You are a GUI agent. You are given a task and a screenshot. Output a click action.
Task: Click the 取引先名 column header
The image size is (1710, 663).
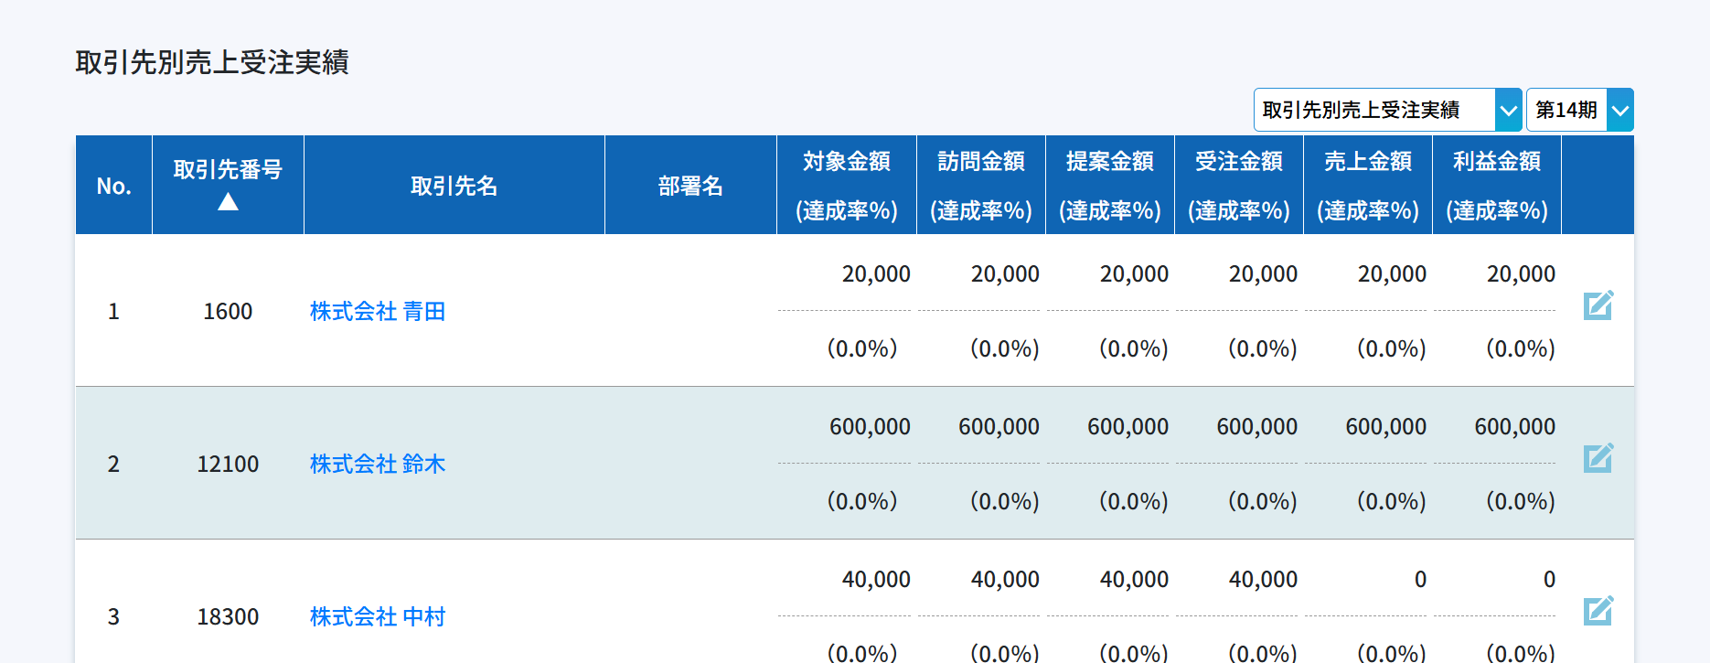pyautogui.click(x=454, y=187)
